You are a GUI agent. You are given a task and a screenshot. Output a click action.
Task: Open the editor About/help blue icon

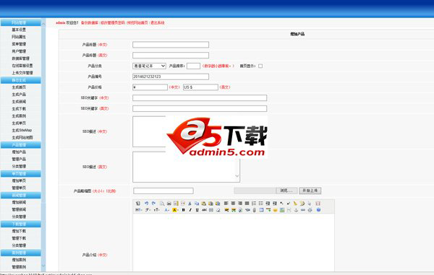(318, 210)
